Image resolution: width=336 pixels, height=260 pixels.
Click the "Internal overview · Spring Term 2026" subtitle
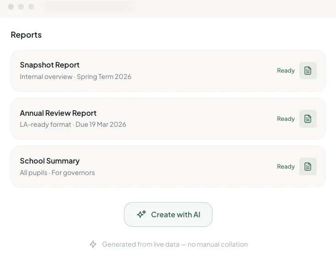point(75,77)
